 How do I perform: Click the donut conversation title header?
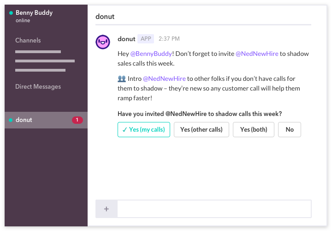pos(105,17)
